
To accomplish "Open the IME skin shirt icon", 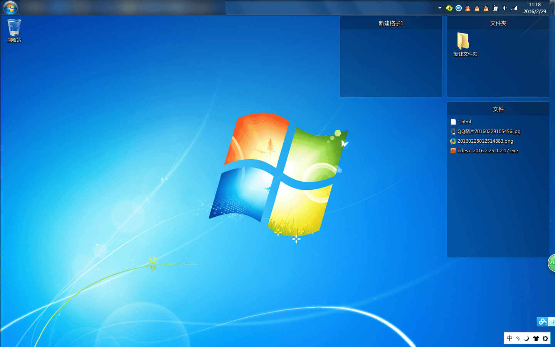I will (536, 338).
